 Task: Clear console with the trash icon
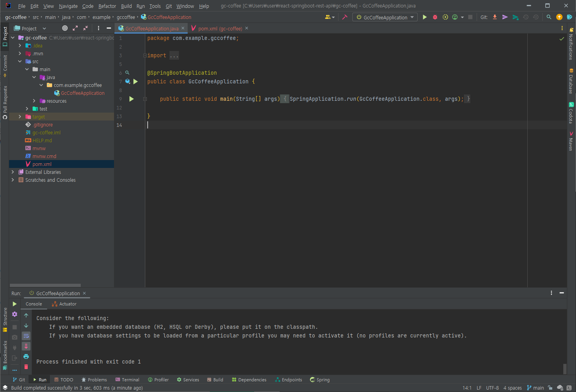(x=26, y=367)
